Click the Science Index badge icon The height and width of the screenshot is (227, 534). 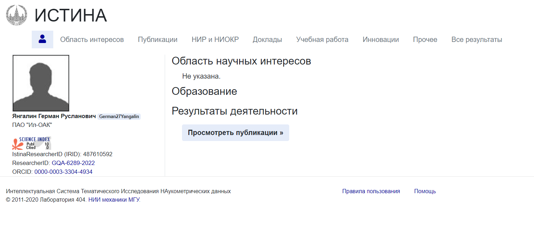[32, 143]
